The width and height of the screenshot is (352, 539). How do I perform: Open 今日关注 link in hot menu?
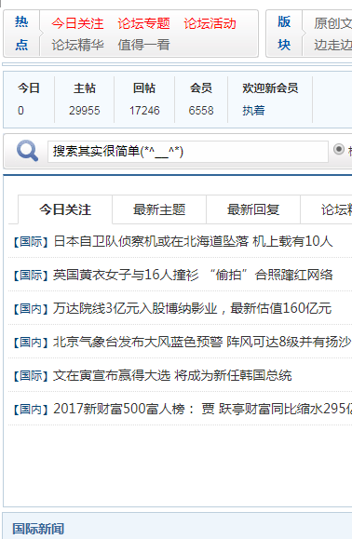[x=77, y=23]
